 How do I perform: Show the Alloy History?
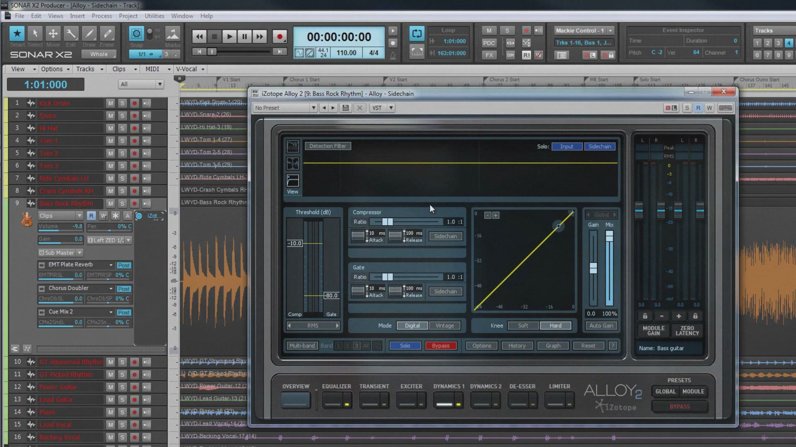[x=517, y=346]
